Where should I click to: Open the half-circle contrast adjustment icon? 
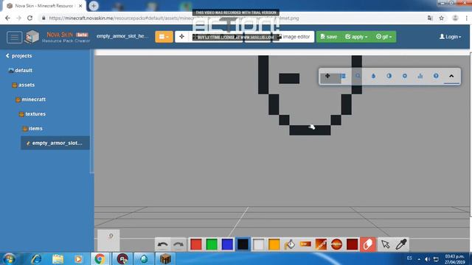pyautogui.click(x=389, y=76)
